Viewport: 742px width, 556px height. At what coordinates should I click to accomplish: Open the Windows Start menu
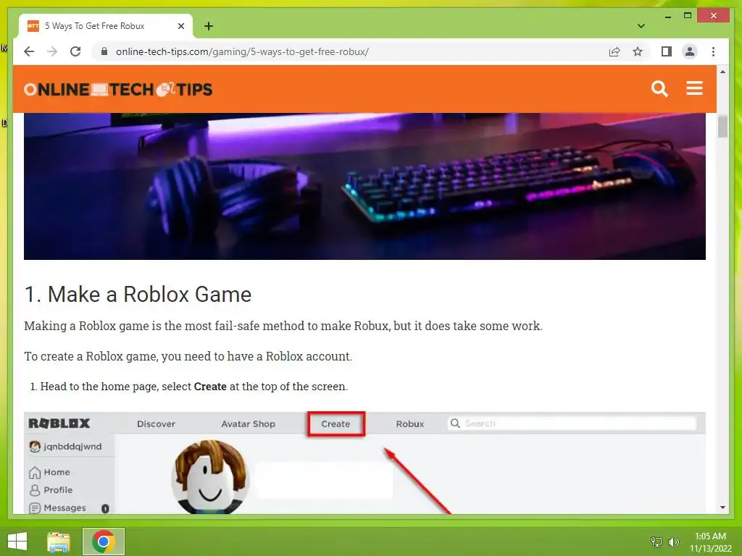[17, 542]
